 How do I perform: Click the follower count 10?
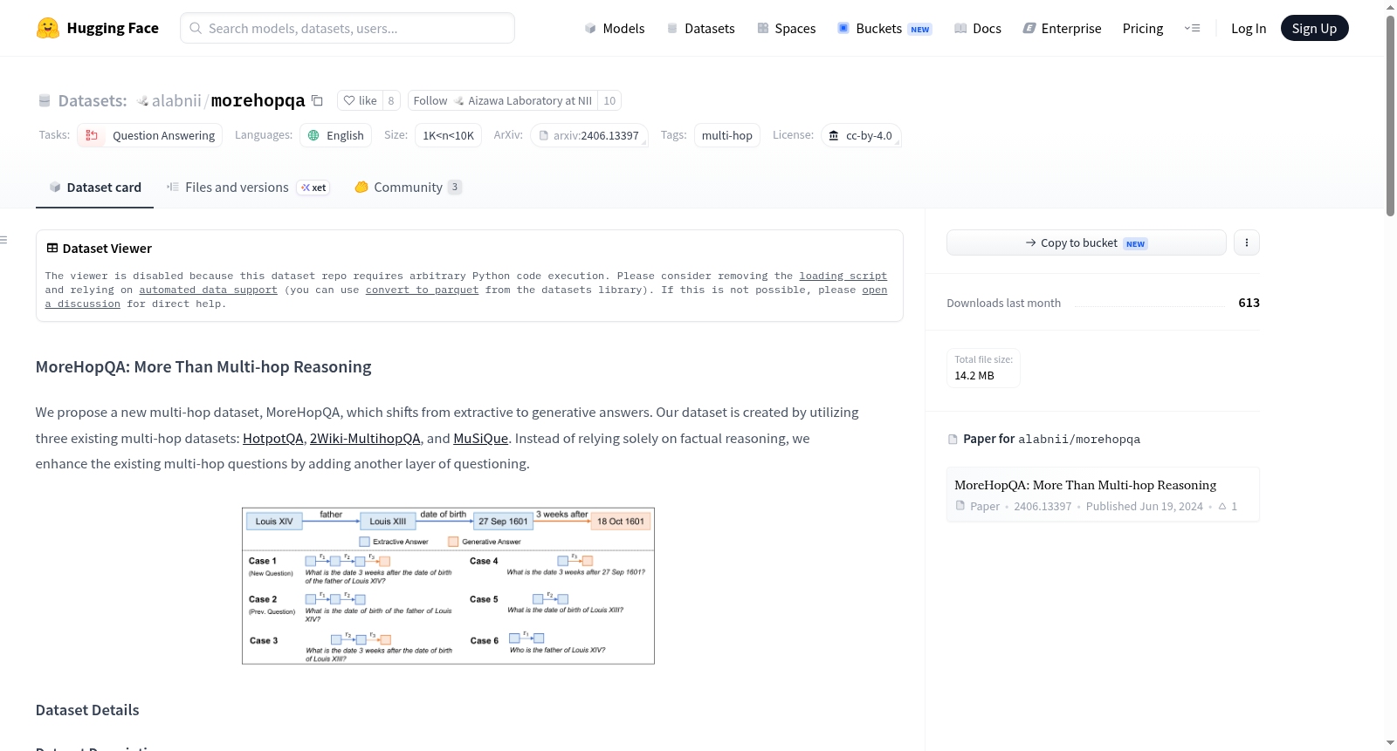[609, 100]
